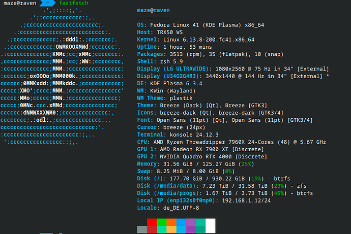This screenshot has height=234, width=351.
Task: Click the Memory usage 31.56 GiB / 125.27 GiB
Action: [x=199, y=164]
